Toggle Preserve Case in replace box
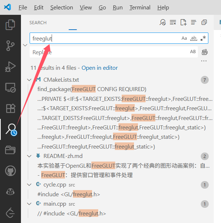This screenshot has height=223, width=221. pyautogui.click(x=193, y=52)
